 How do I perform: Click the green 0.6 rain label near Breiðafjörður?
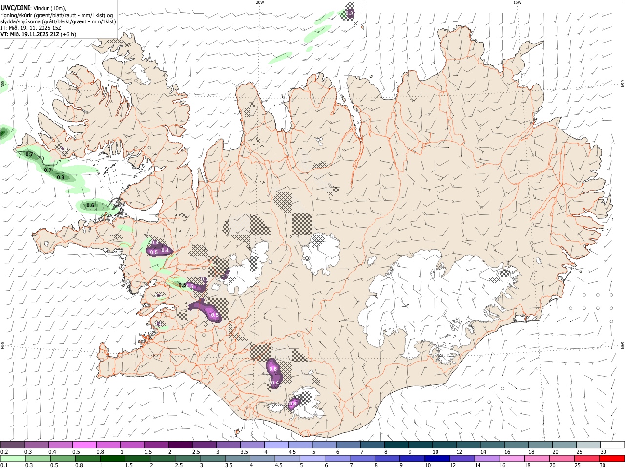click(90, 206)
